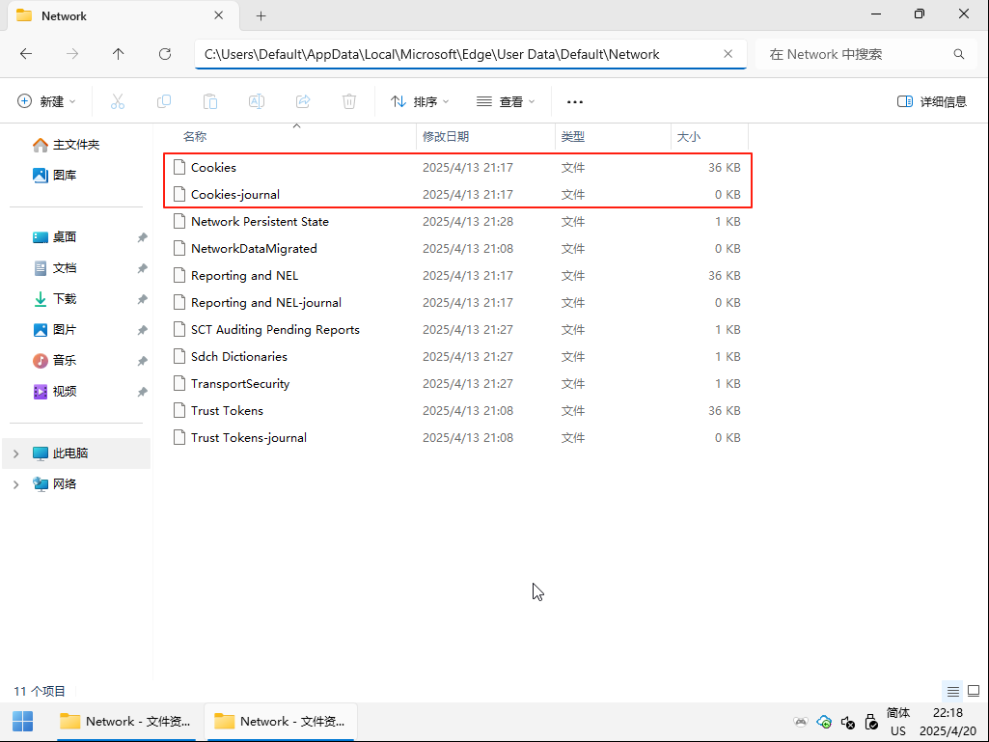Select the Cookies file
989x742 pixels.
tap(213, 168)
